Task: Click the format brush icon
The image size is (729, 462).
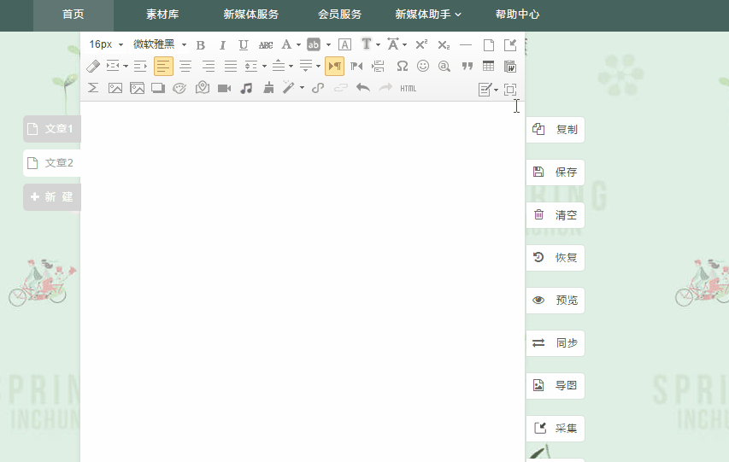Action: click(268, 88)
